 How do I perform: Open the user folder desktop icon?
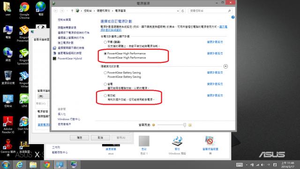tap(8, 9)
